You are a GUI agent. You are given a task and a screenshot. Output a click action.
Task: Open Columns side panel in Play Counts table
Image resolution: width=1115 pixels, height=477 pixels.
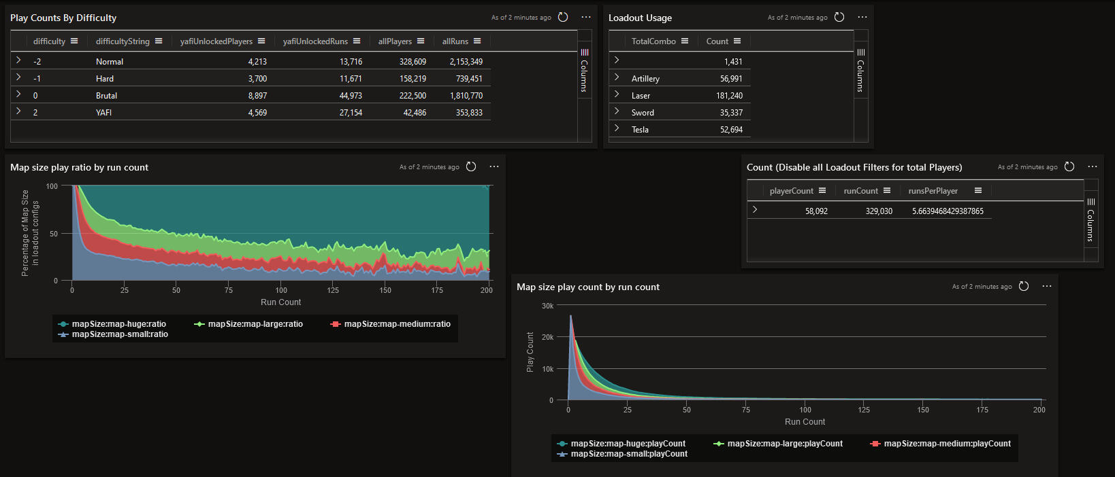click(x=584, y=71)
